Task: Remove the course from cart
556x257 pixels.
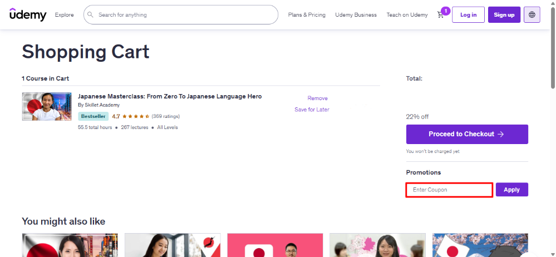Action: (x=317, y=98)
